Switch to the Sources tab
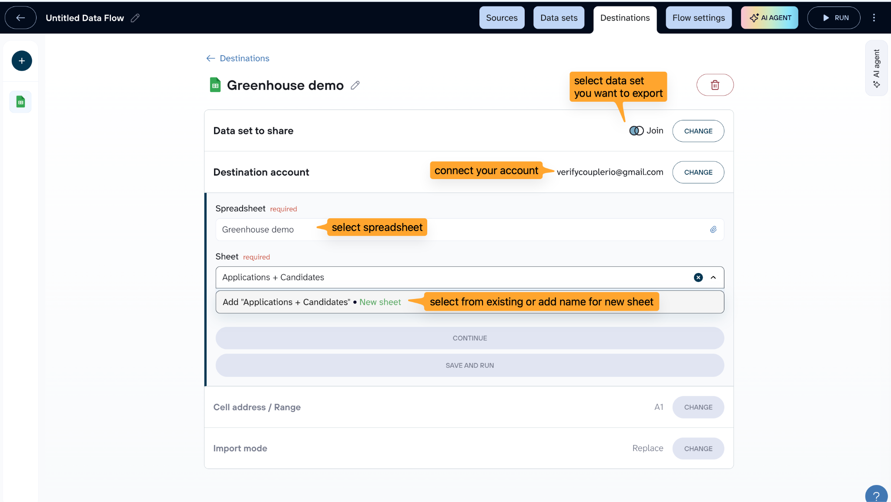This screenshot has height=502, width=891. (x=502, y=18)
